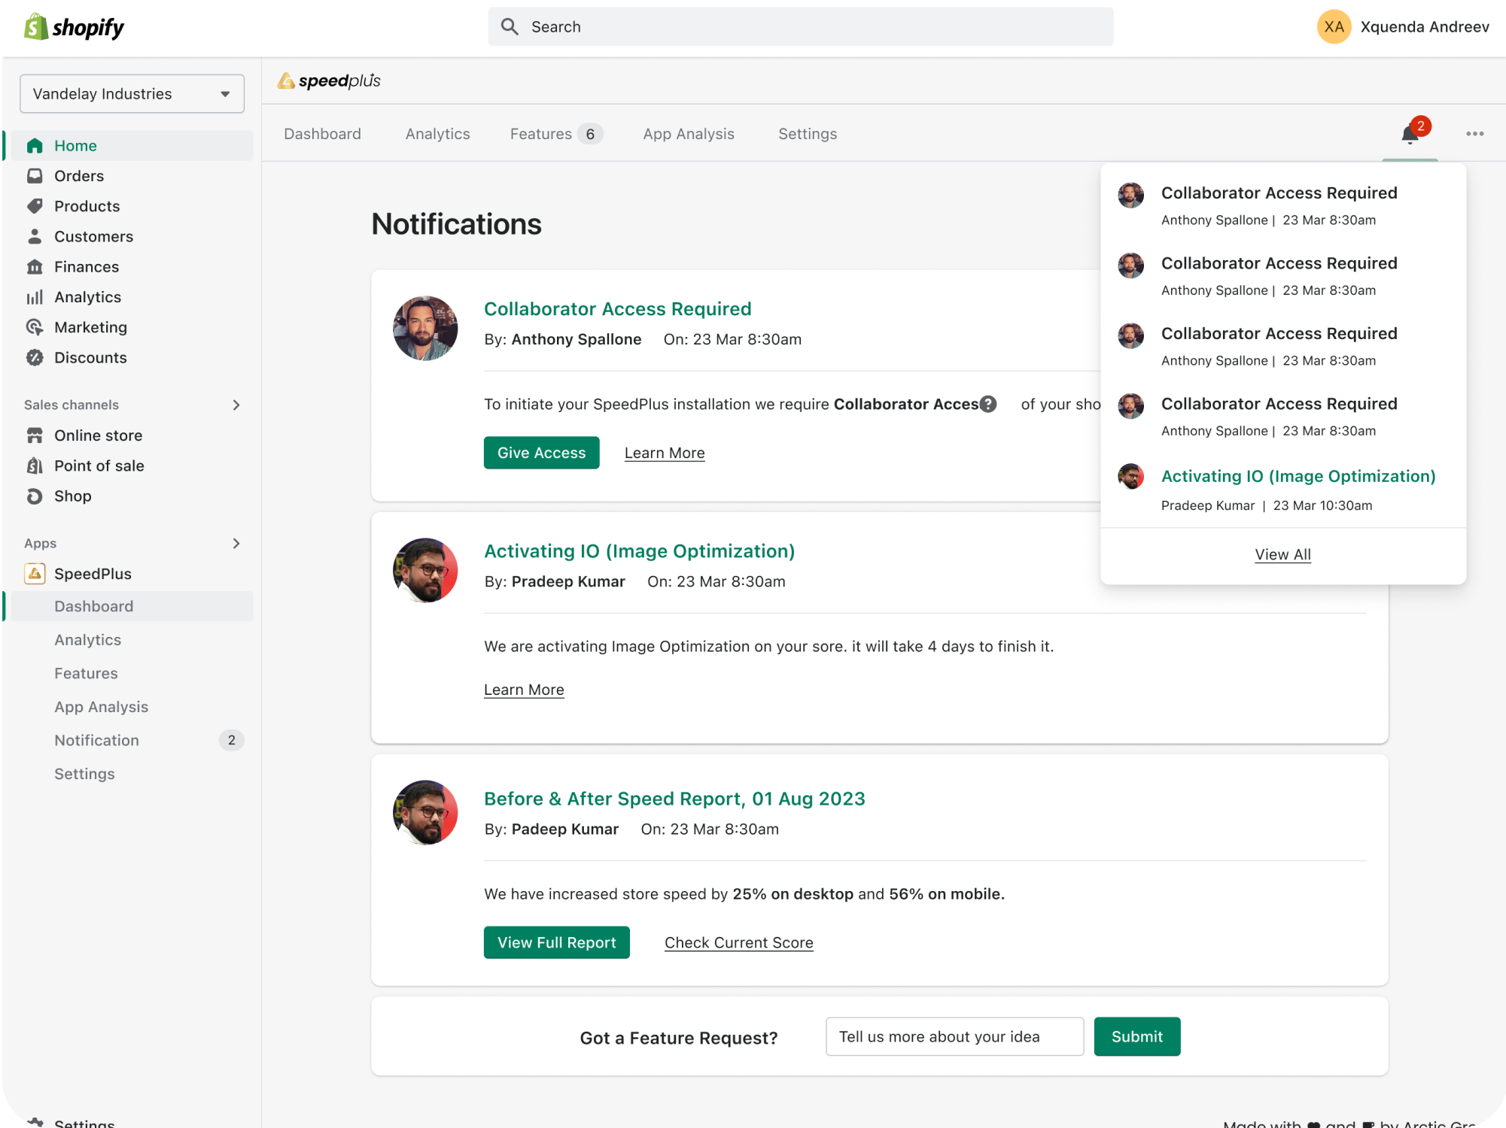Screen dimensions: 1506x1128
Task: Click Point of sale bag icon
Action: pos(35,466)
